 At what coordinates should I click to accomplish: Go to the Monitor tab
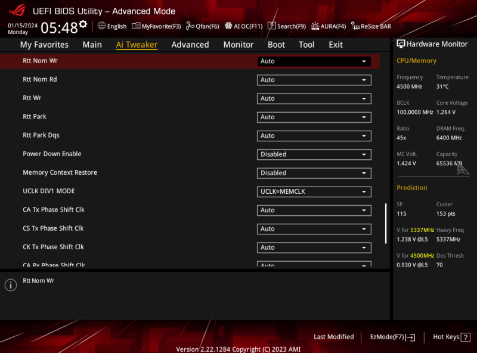[x=238, y=45]
